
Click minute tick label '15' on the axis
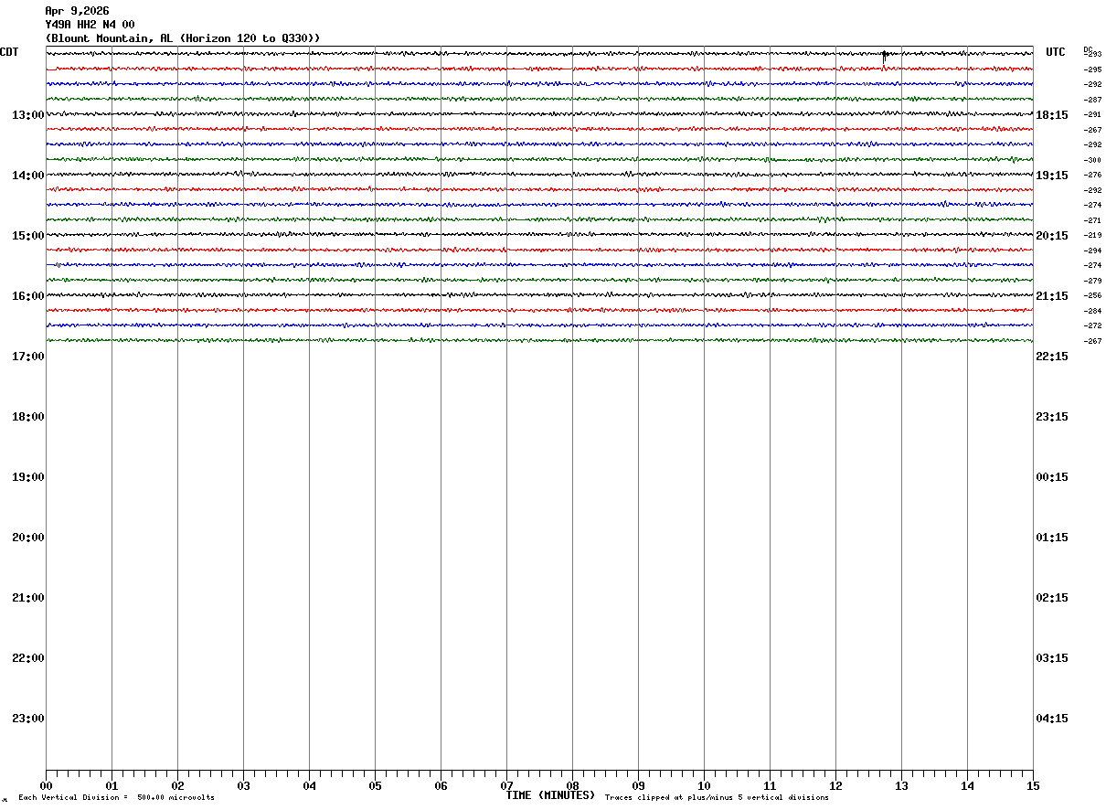1033,786
